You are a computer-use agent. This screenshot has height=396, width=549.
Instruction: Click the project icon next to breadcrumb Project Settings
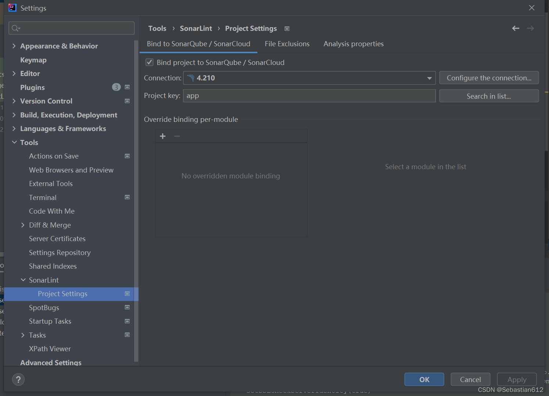tap(287, 29)
